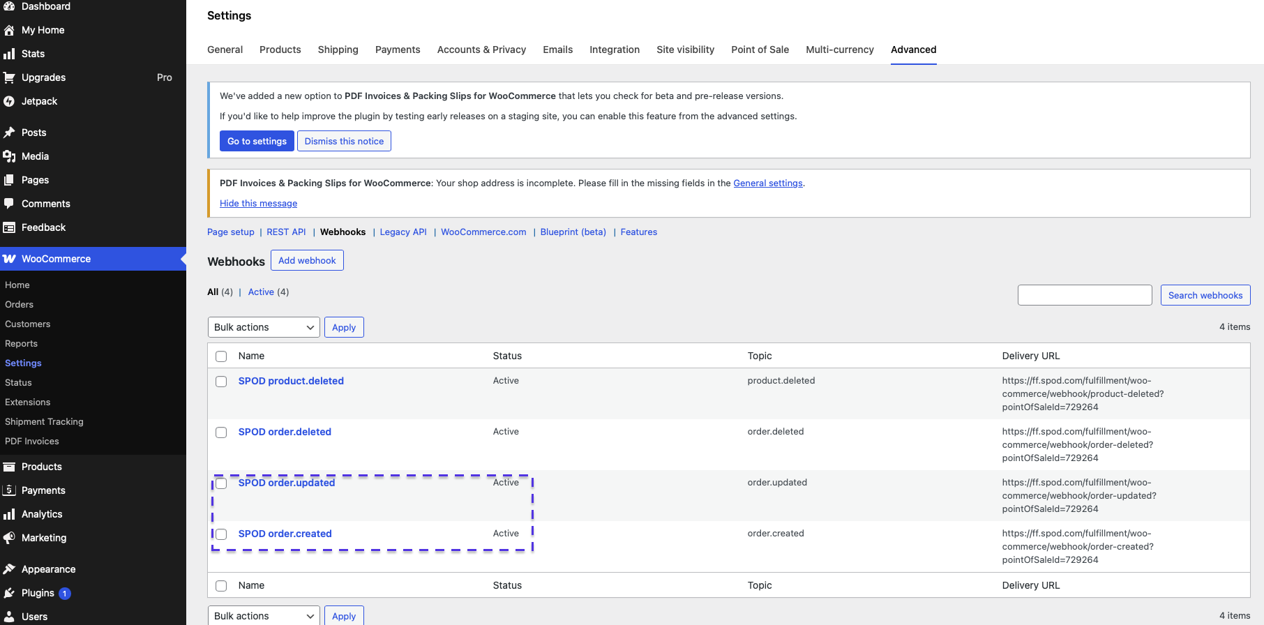Click the WooCommerce logo icon

[x=9, y=259]
